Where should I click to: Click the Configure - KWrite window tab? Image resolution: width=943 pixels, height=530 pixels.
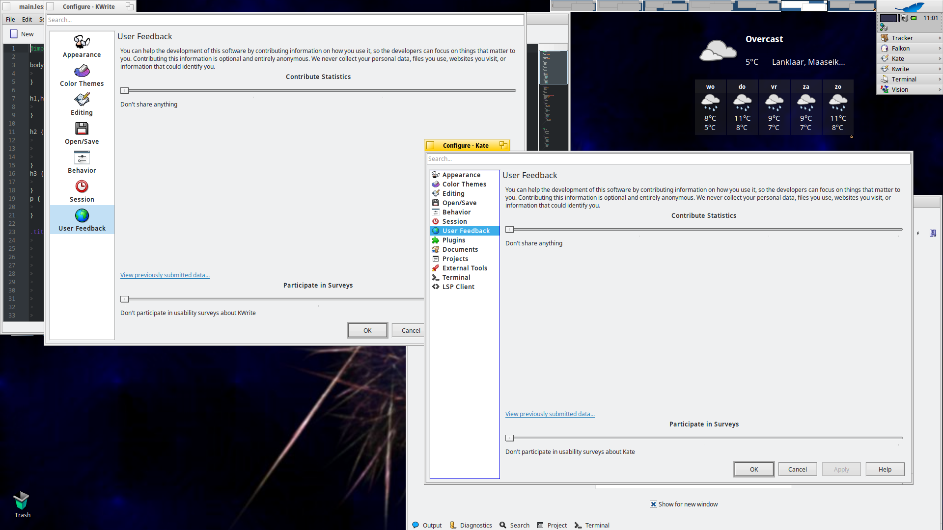pyautogui.click(x=89, y=6)
